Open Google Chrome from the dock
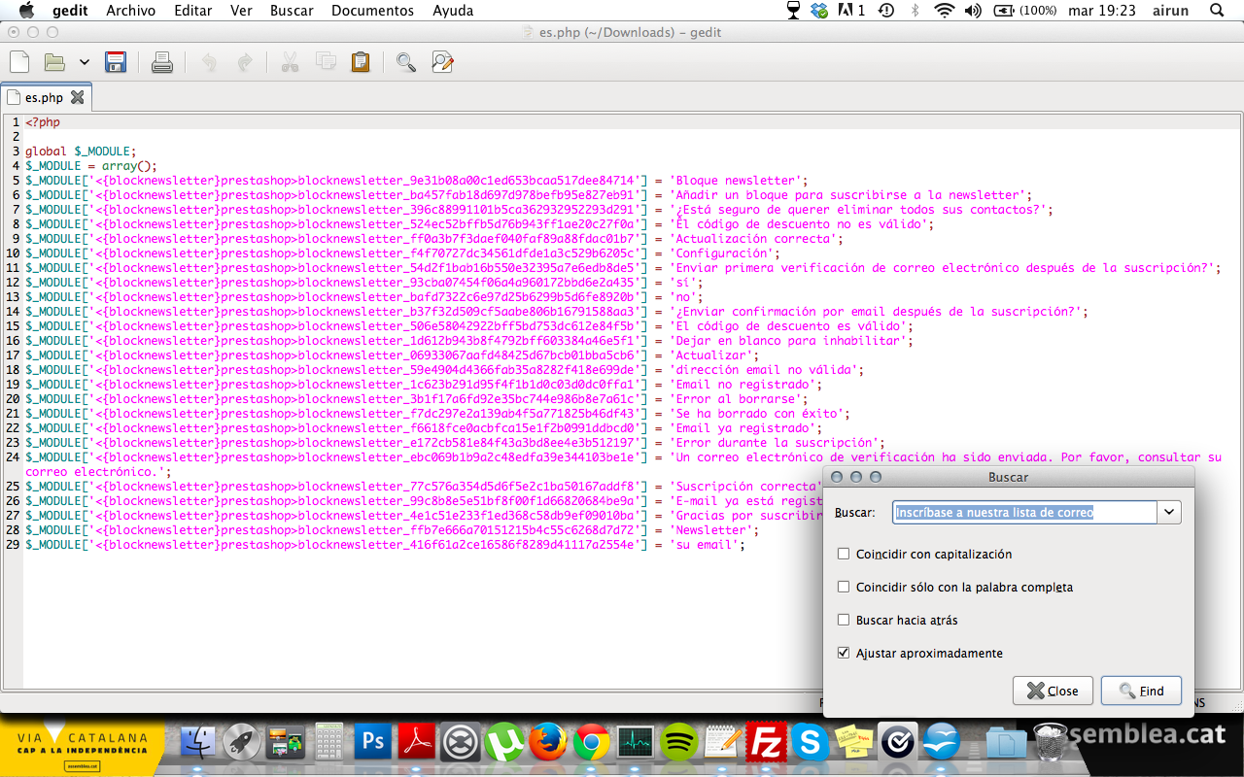 coord(592,743)
